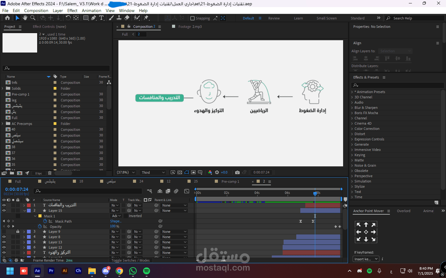446x278 pixels.
Task: Open the composition mini-flowchart icon in timeline
Action: click(x=150, y=191)
